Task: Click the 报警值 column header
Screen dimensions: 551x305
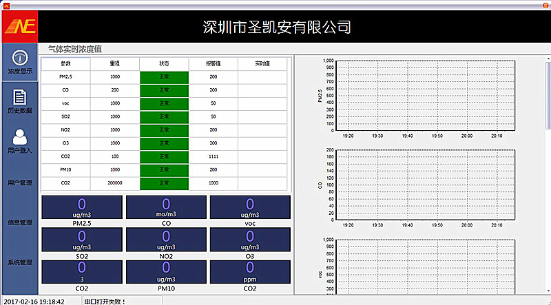Action: coord(213,63)
